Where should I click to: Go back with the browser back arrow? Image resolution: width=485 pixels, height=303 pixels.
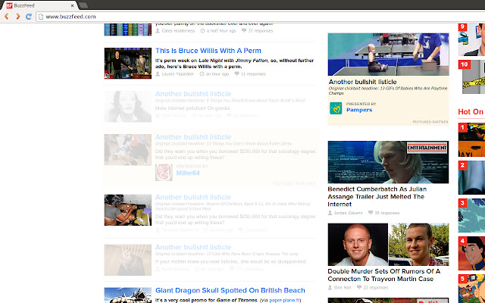point(7,17)
